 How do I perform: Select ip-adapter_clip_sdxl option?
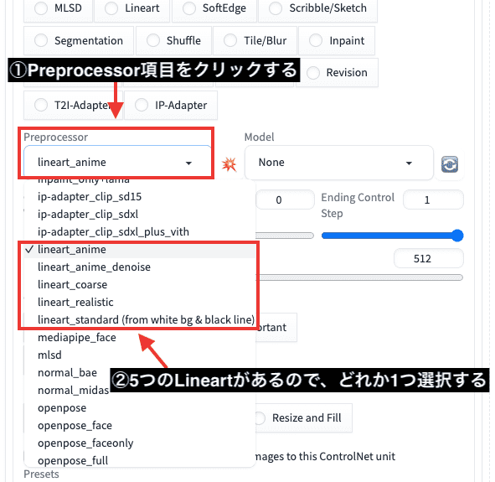pyautogui.click(x=88, y=215)
